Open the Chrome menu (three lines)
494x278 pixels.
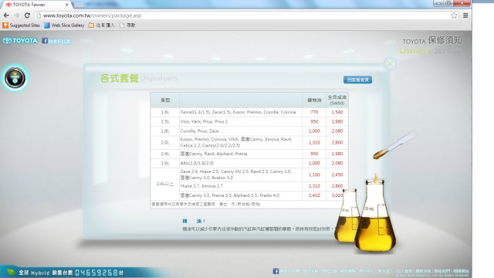click(465, 15)
